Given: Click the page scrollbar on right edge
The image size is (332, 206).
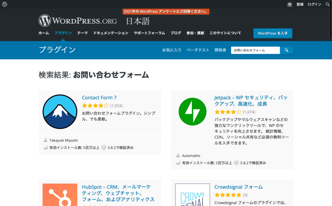Looking at the screenshot, I should click(330, 20).
